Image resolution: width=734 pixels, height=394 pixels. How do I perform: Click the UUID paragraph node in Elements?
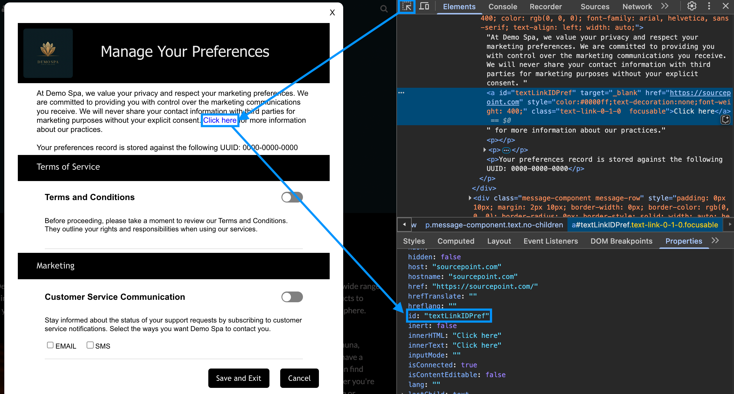pos(604,164)
